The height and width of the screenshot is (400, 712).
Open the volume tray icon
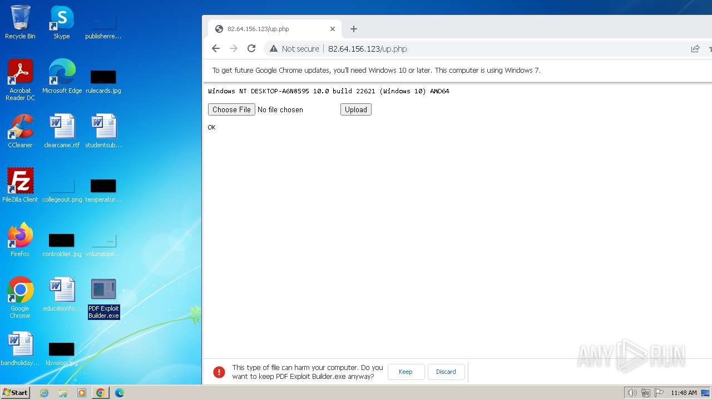pyautogui.click(x=632, y=393)
